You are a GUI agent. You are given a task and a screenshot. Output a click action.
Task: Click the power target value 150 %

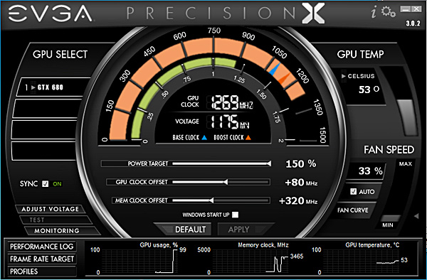(300, 163)
